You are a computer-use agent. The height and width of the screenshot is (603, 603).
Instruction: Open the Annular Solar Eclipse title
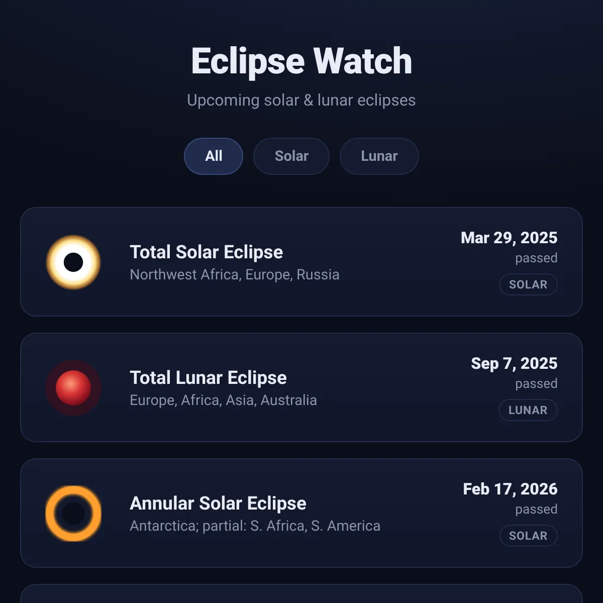(x=218, y=504)
